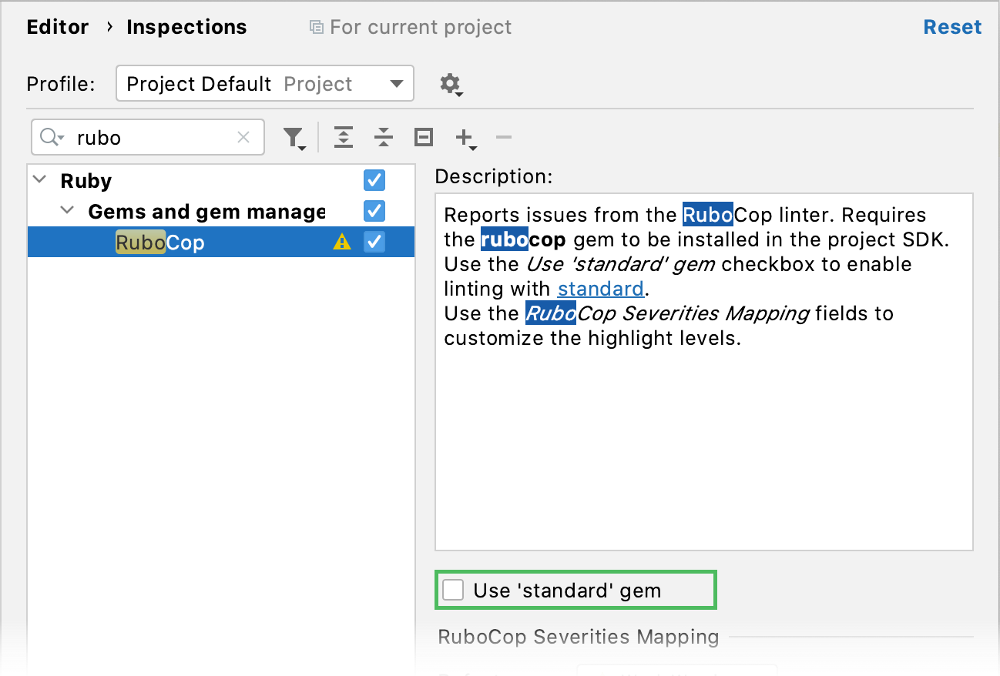This screenshot has height=676, width=1000.
Task: Open the standard hyperlink in description
Action: point(600,289)
